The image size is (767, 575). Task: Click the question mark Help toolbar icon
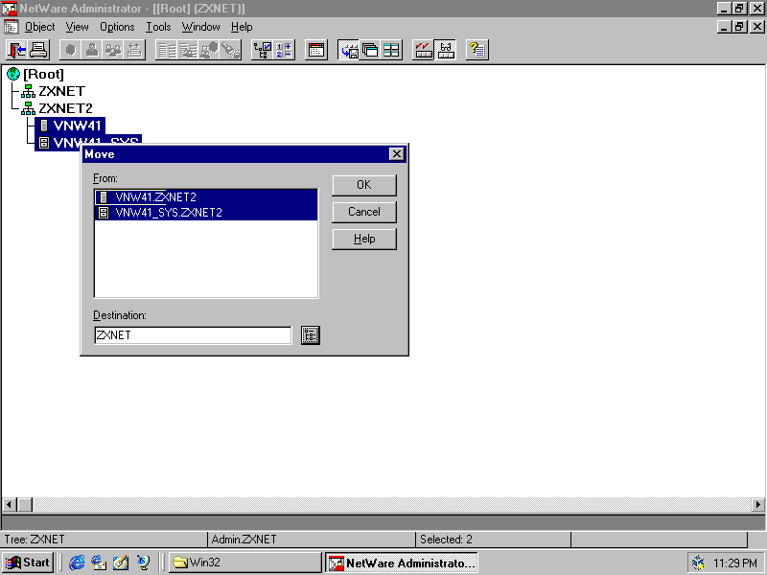pos(476,50)
